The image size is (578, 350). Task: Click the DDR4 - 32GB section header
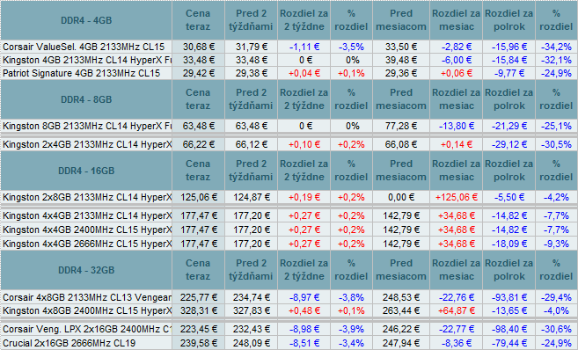86,270
